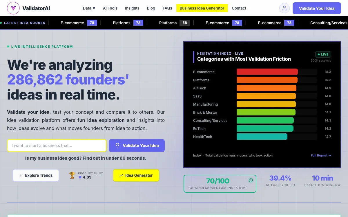The width and height of the screenshot is (348, 217).
Task: Click the AI/Tech category label
Action: click(200, 88)
